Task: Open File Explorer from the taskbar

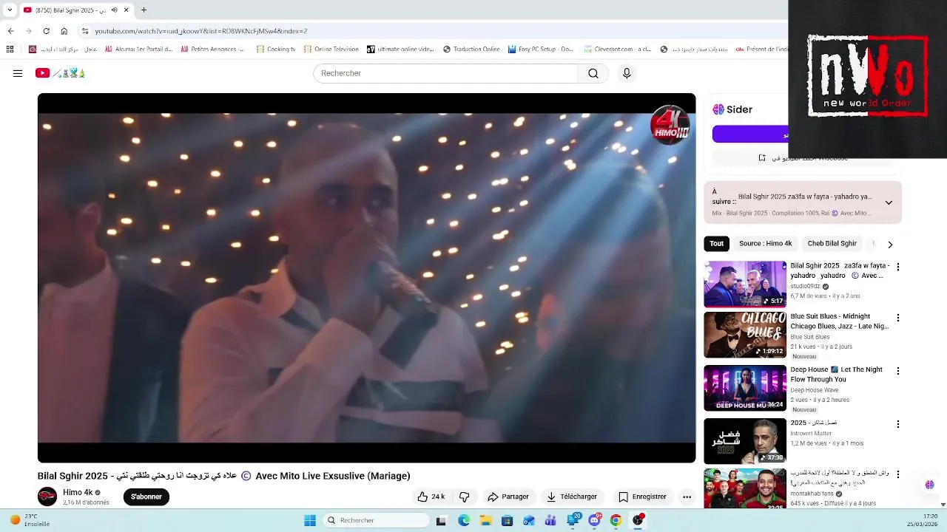Action: pos(485,520)
